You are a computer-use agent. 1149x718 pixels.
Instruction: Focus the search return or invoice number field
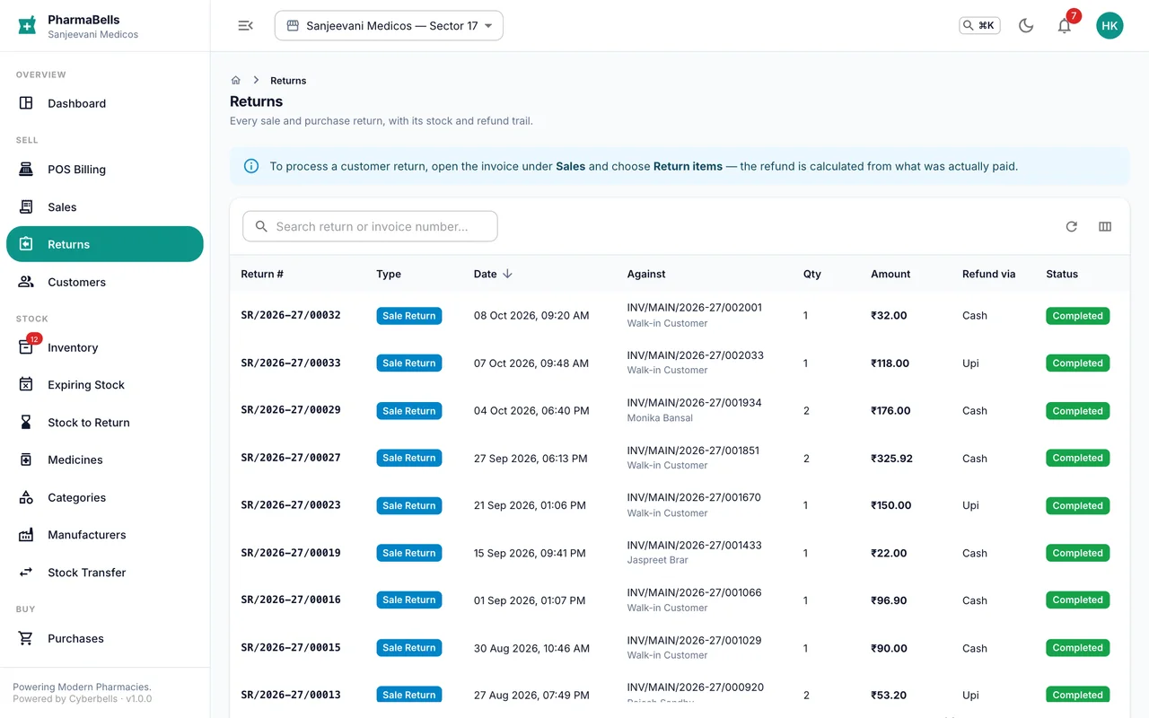[x=370, y=227]
